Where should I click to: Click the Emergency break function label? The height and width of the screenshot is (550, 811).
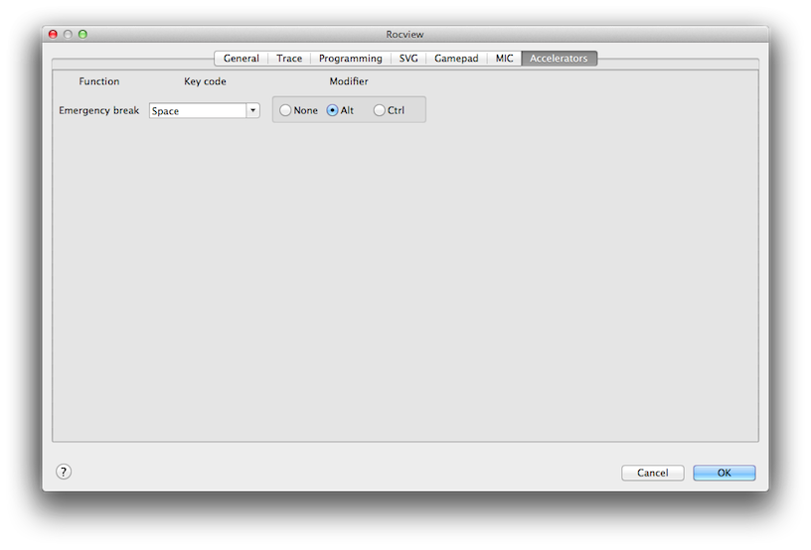99,110
